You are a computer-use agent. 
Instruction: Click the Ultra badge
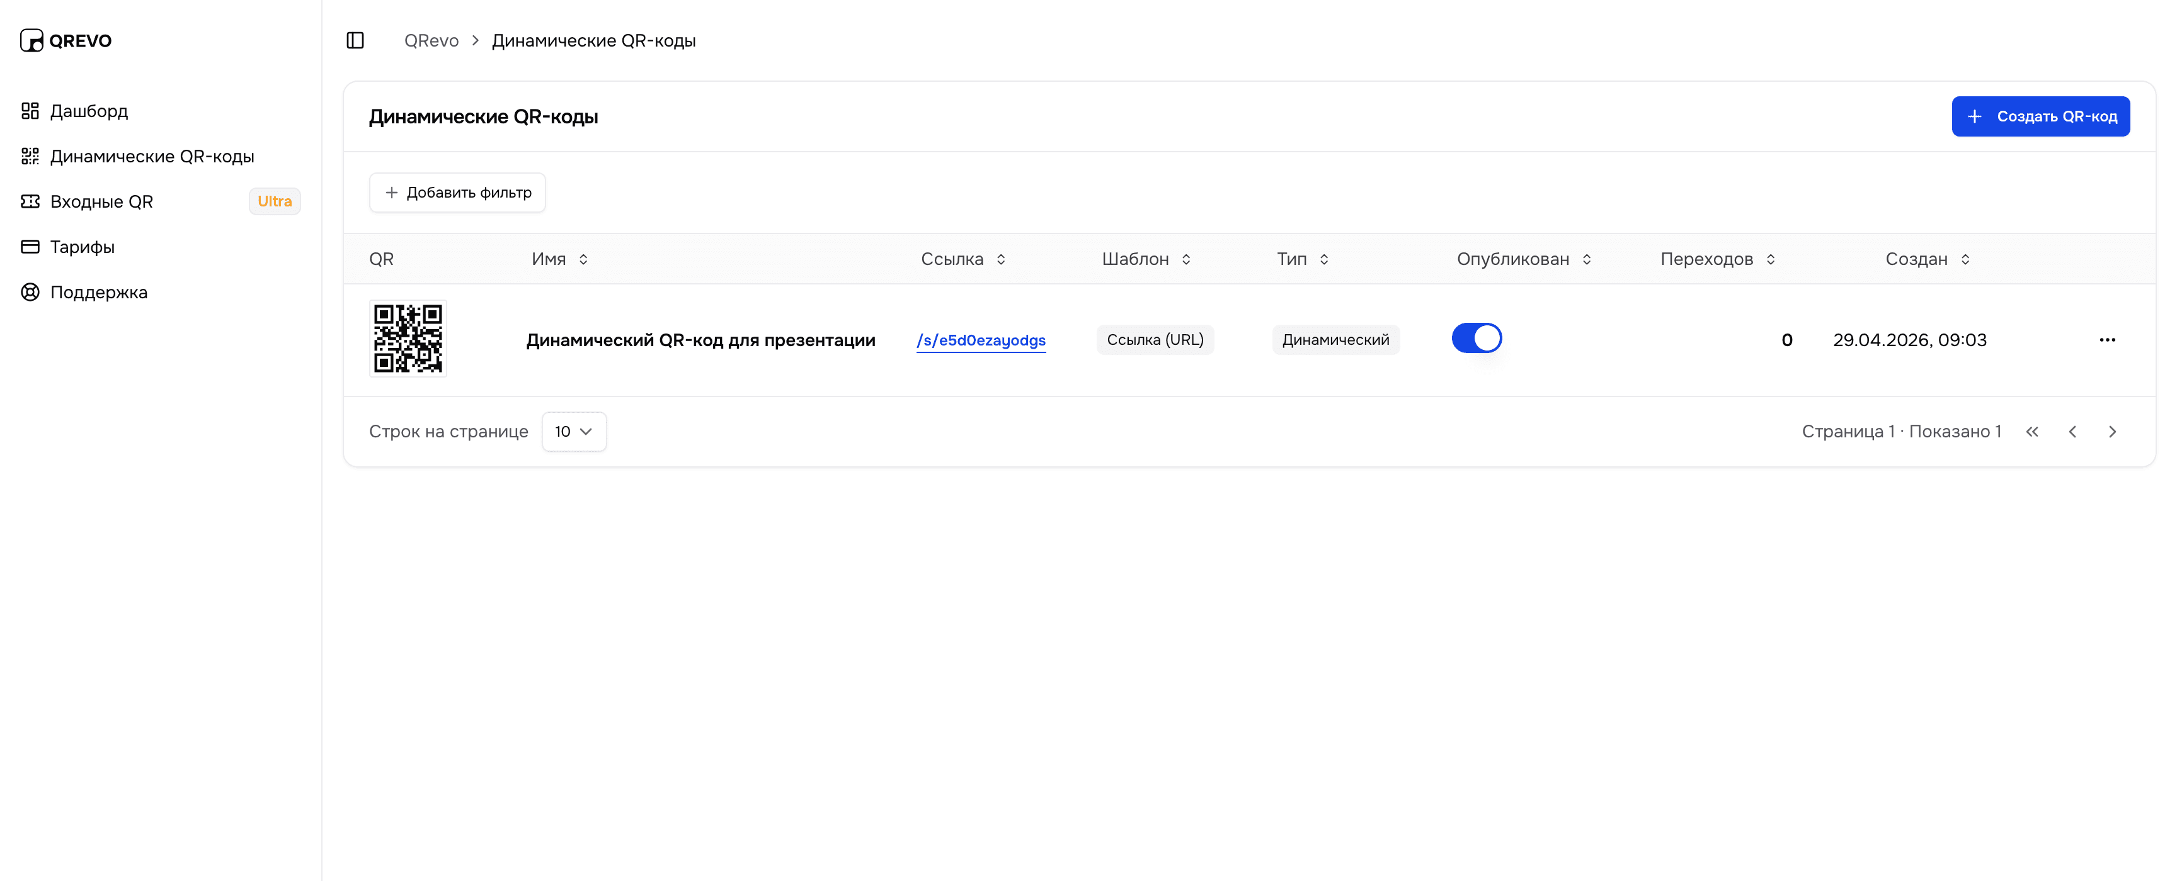click(x=275, y=201)
